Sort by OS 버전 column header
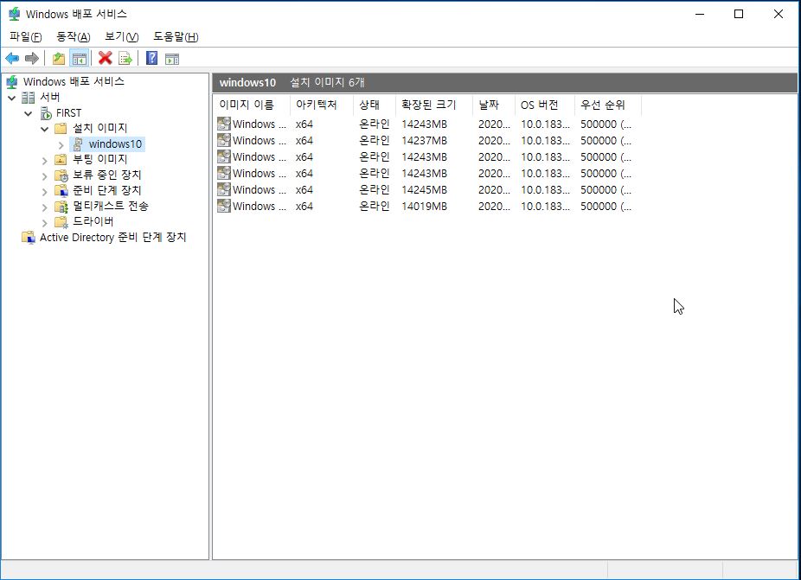Screen dimensions: 801x580 545,105
